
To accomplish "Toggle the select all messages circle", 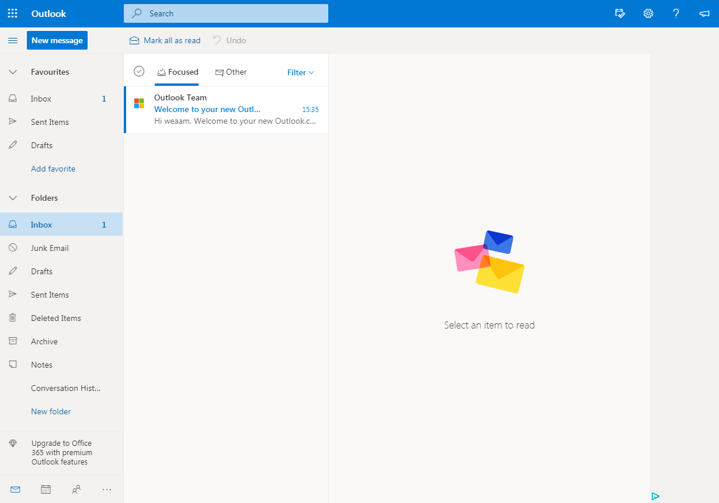I will point(139,71).
